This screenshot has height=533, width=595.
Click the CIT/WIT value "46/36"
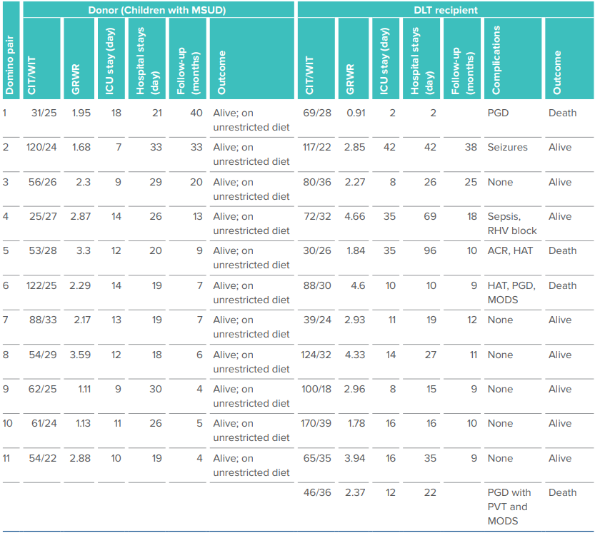point(317,492)
